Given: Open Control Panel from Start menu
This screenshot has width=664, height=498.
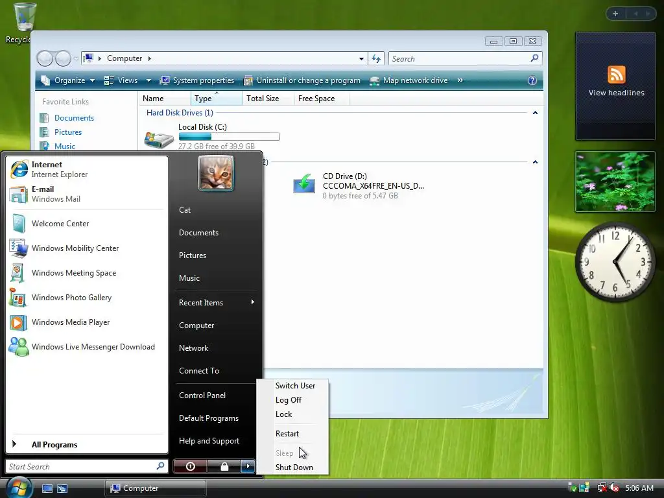Looking at the screenshot, I should (x=217, y=395).
